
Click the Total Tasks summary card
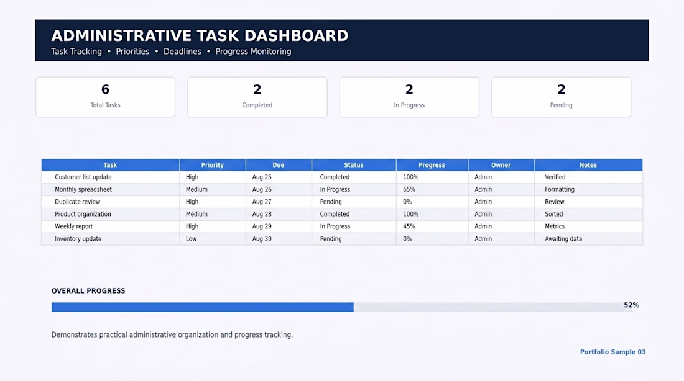(x=105, y=97)
